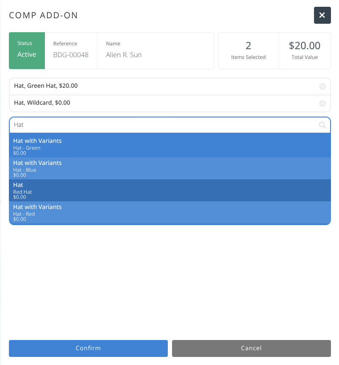Viewport: 339px width, 365px height.
Task: Click the Reference field label
Action: [65, 44]
